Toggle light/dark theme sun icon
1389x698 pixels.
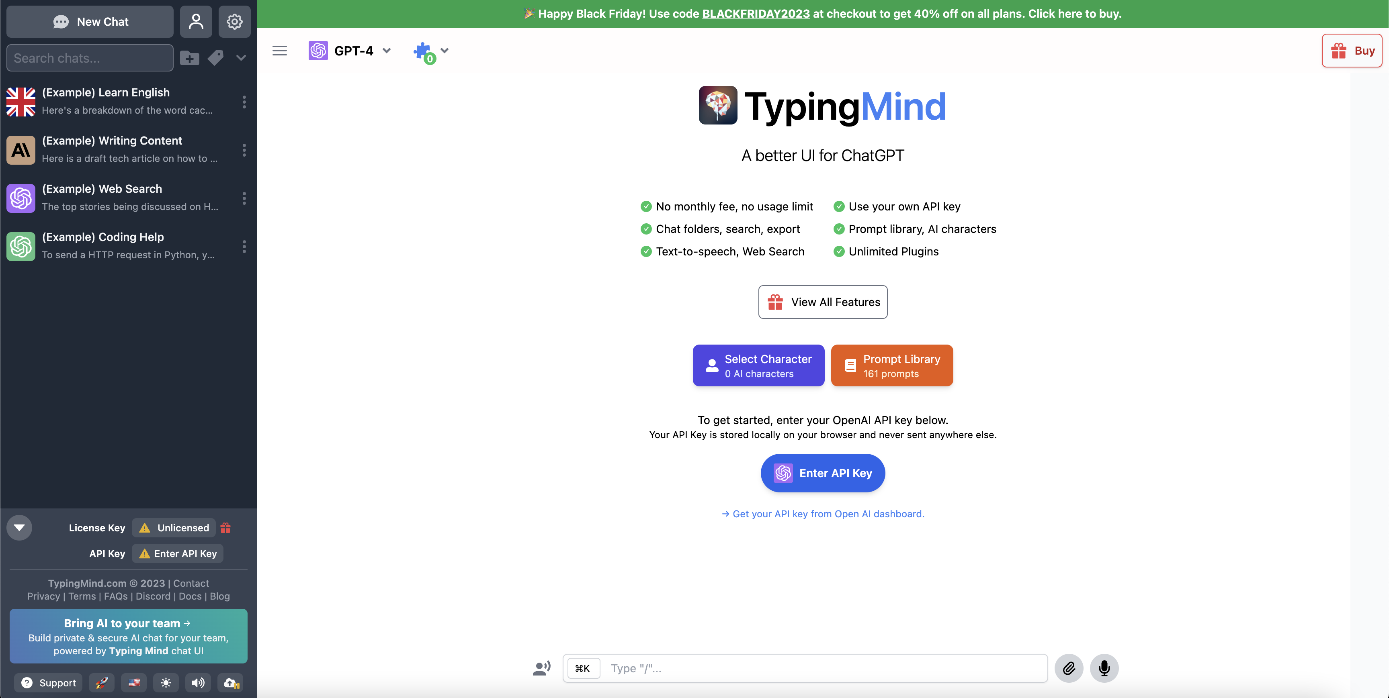click(166, 683)
